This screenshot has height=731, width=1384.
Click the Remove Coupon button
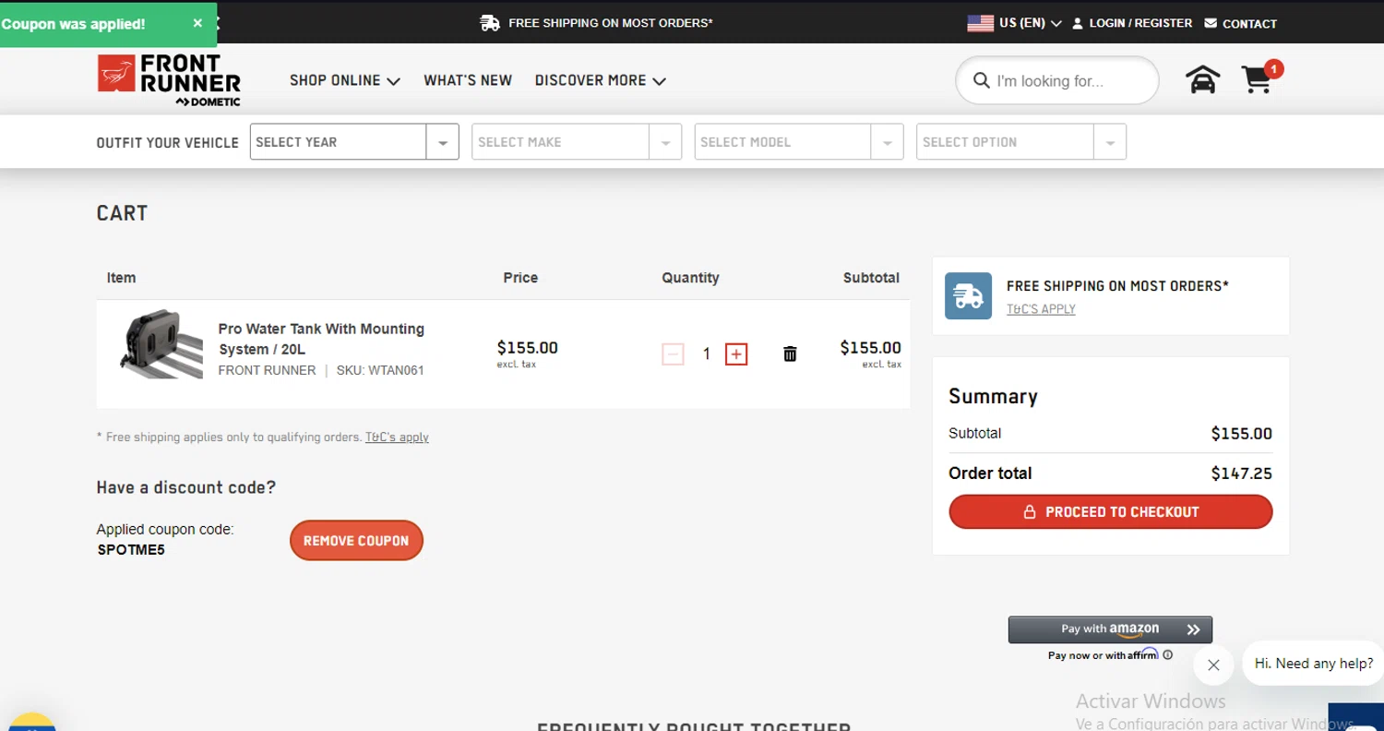tap(356, 541)
